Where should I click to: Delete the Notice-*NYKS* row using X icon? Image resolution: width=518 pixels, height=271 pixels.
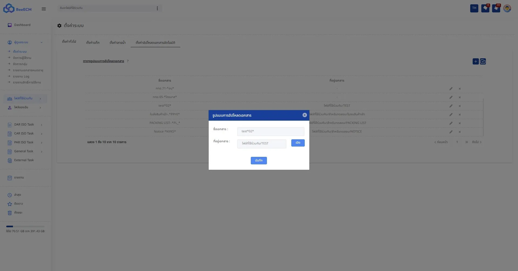click(460, 132)
